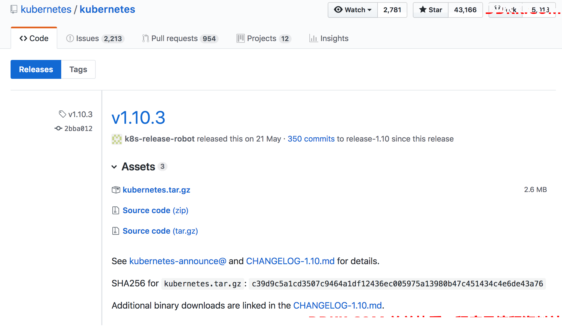Viewport: 562px width, 328px height.
Task: Open the kubernetes-announce@ link
Action: pos(178,261)
